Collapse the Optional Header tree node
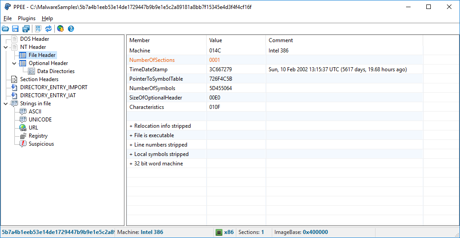460x238 pixels. (x=14, y=63)
